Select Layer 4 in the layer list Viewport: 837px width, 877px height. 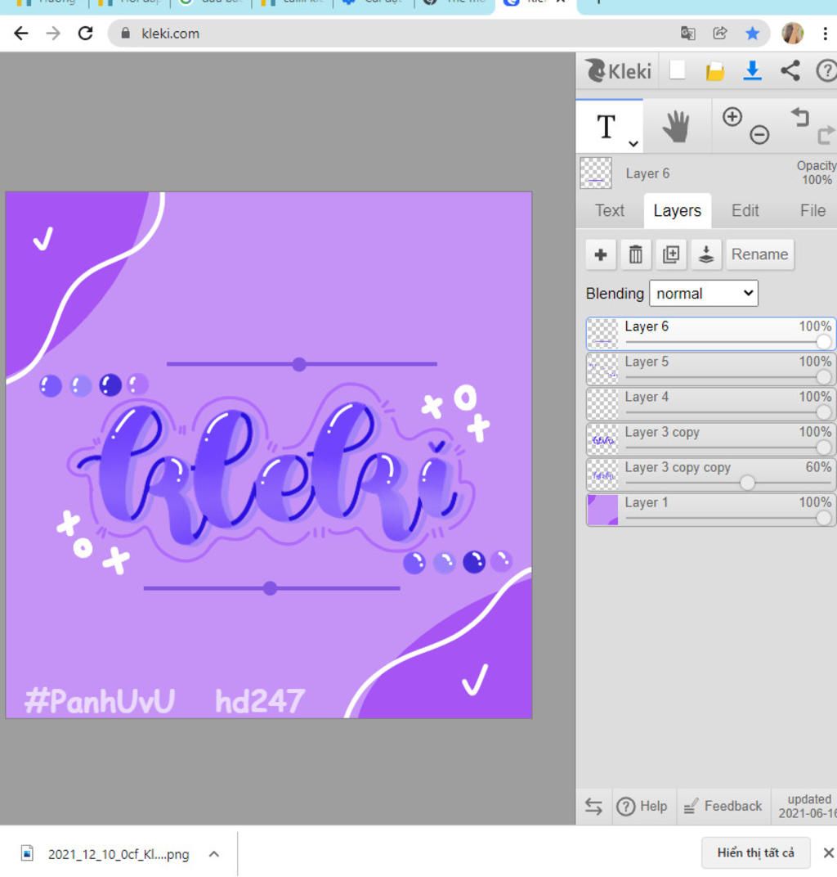click(x=710, y=404)
